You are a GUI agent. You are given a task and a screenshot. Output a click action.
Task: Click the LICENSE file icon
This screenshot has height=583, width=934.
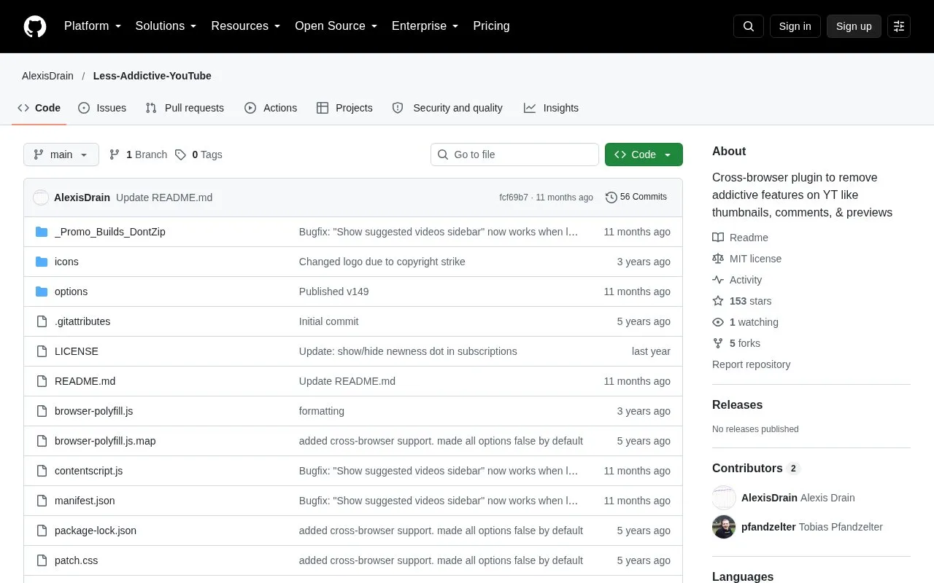coord(42,351)
